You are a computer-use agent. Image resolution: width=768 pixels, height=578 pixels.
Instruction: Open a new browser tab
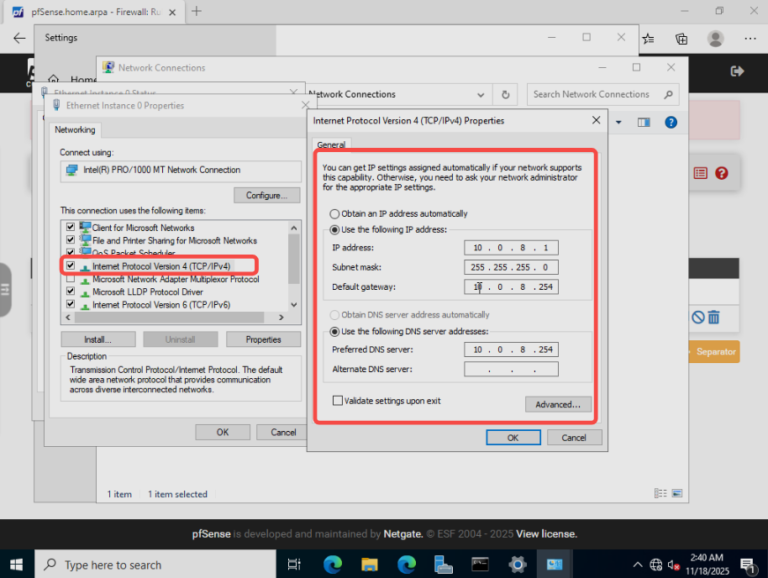[x=197, y=11]
